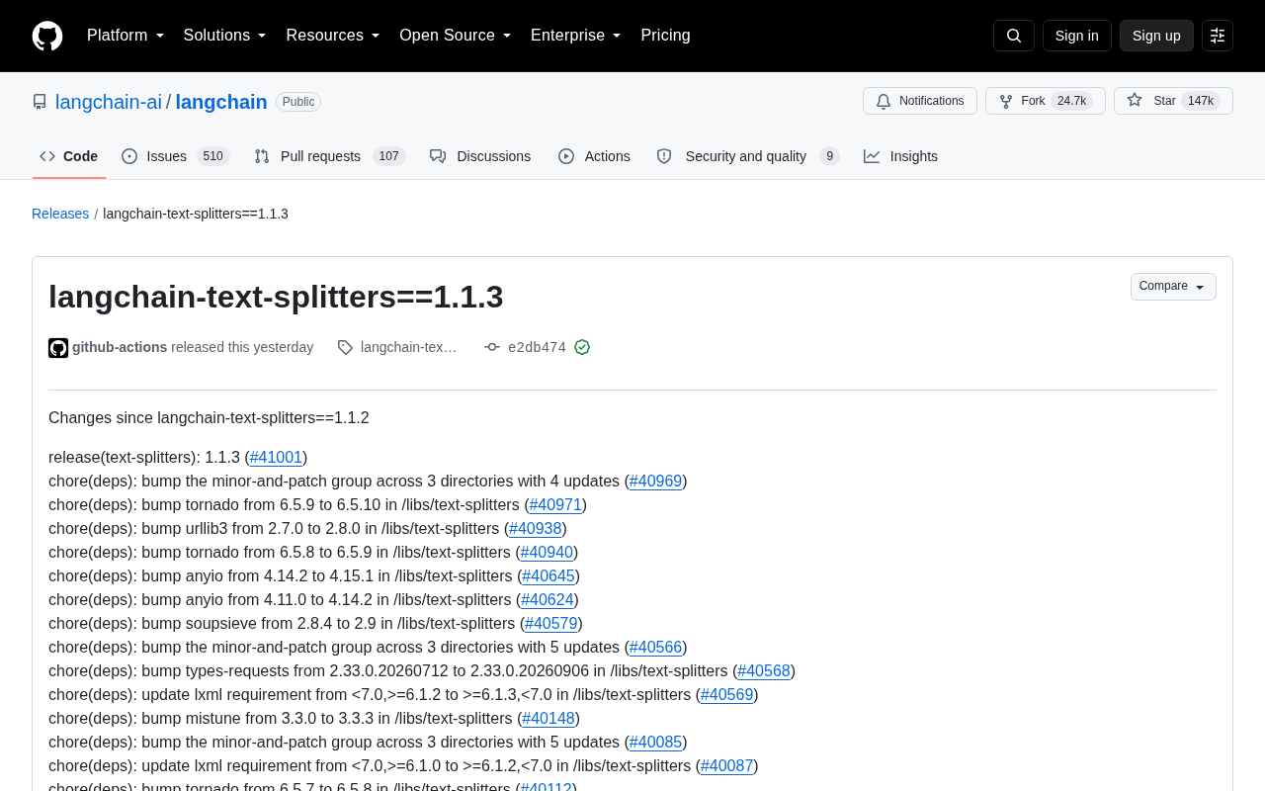Go to Releases breadcrumb link
This screenshot has width=1265, height=791.
pyautogui.click(x=60, y=214)
